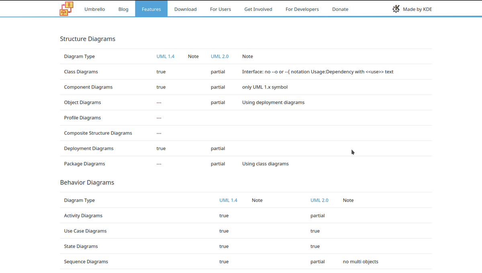Viewport: 482px width, 273px height.
Task: Open the For Developers section
Action: point(302,9)
